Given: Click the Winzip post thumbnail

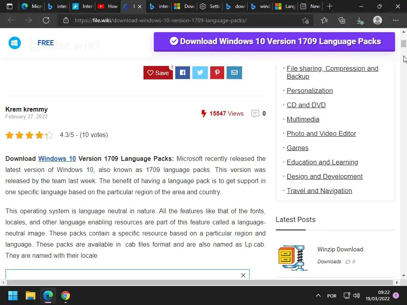Looking at the screenshot, I should [x=293, y=257].
